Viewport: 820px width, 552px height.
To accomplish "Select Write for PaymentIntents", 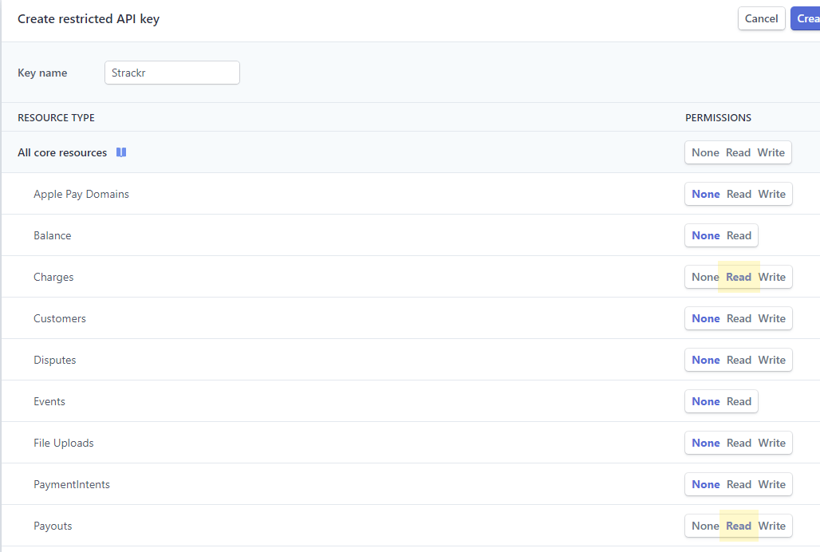I will [772, 484].
